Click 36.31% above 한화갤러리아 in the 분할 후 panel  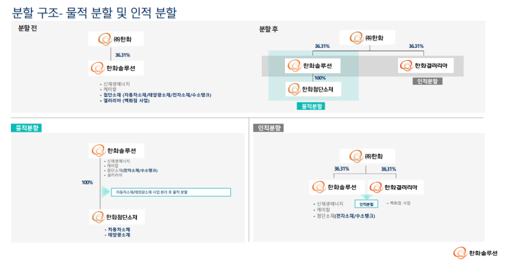[416, 46]
